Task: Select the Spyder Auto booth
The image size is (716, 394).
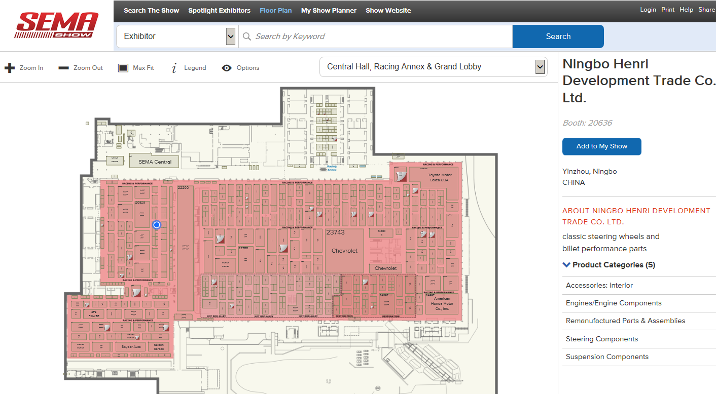Action: point(131,347)
